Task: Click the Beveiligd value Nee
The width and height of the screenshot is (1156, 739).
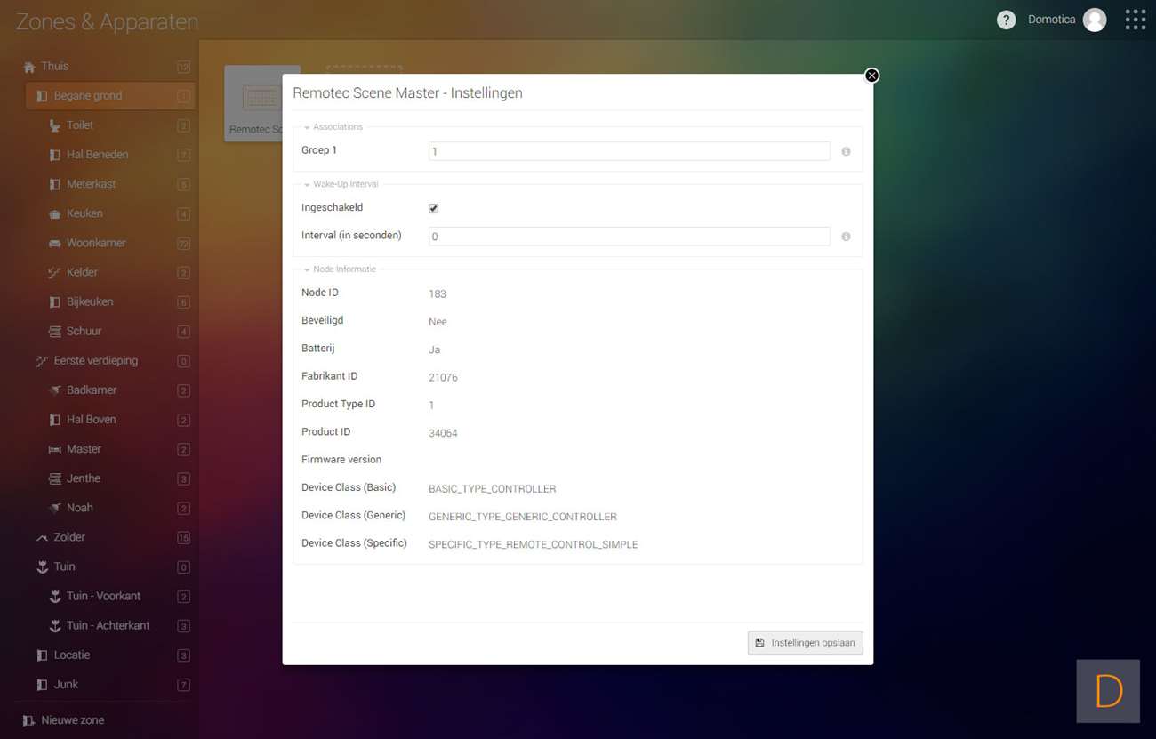Action: click(438, 322)
